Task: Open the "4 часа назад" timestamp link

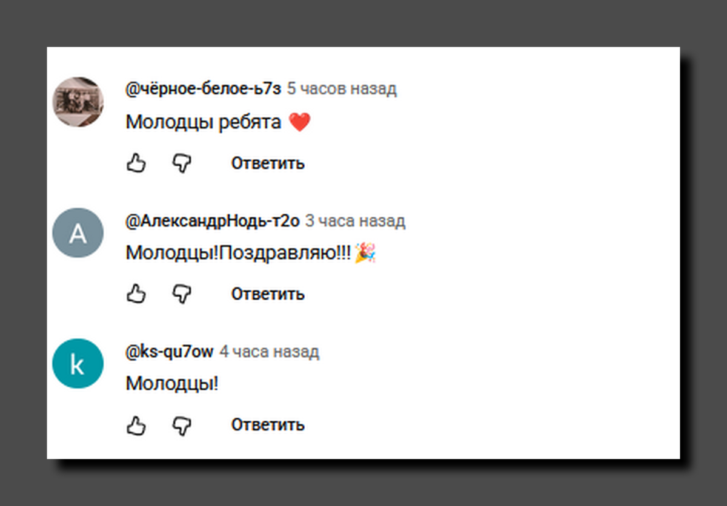Action: click(x=269, y=352)
